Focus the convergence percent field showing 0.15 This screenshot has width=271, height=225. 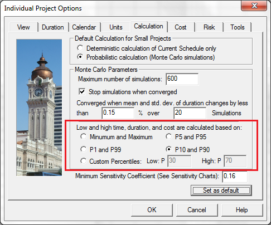click(118, 113)
